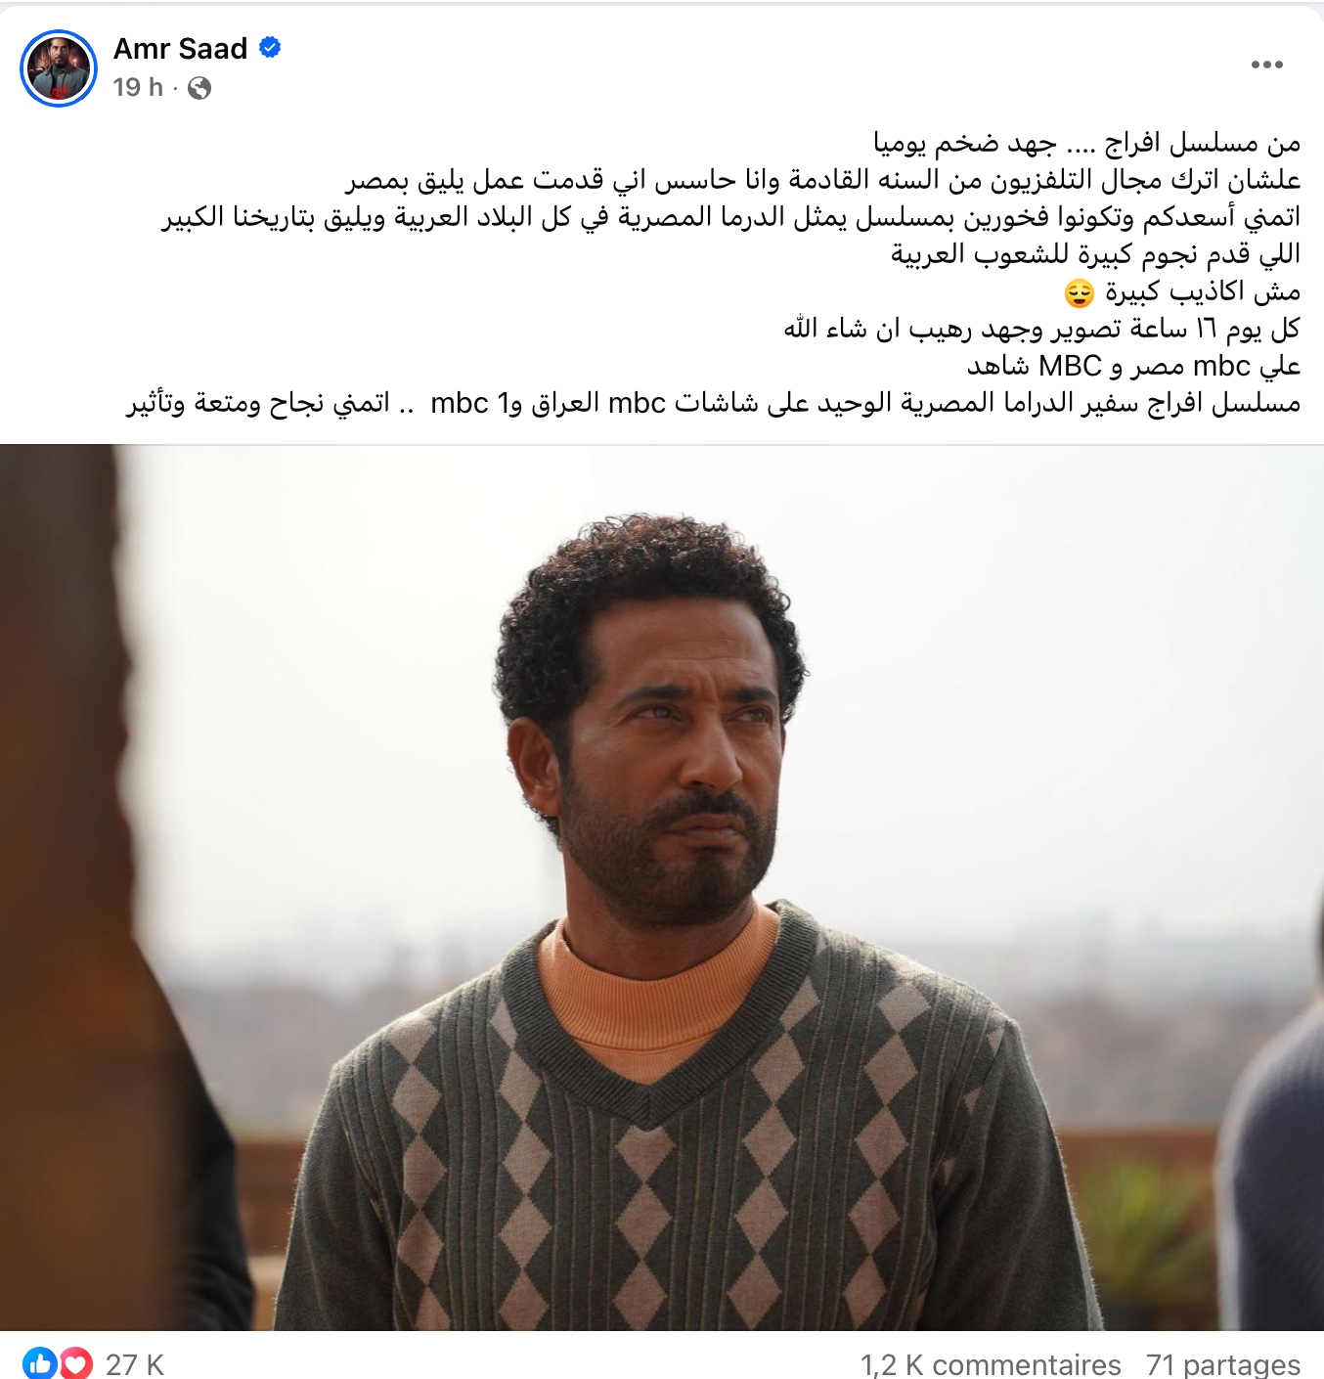The image size is (1324, 1379).
Task: Click the second line starting with علشان اترك
Action: [x=823, y=181]
